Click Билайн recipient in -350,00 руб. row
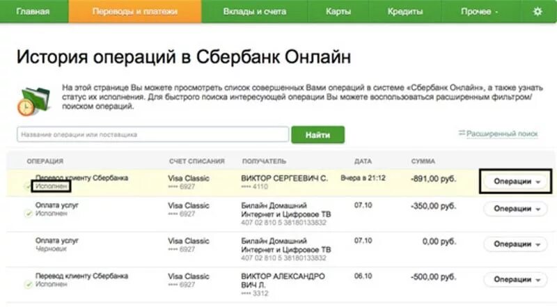The height and width of the screenshot is (307, 557). point(286,210)
